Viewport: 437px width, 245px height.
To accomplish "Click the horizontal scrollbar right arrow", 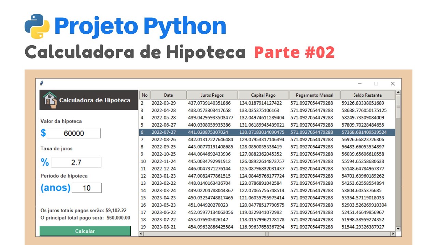I will coord(393,234).
